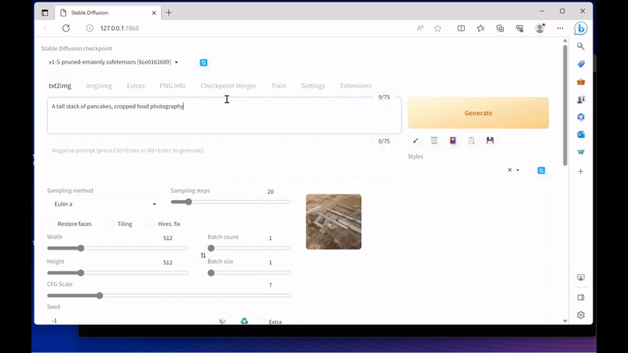Click into the Negative prompt field
This screenshot has height=353, width=628.
225,159
